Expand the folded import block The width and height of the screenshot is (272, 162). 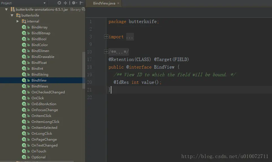coord(106,37)
